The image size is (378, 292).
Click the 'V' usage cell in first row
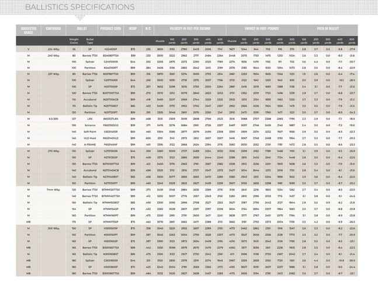coord(29,49)
